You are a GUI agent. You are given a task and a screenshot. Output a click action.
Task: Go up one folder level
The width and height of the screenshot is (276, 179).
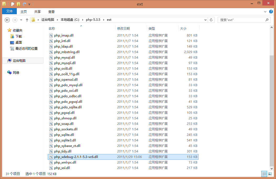pos(27,20)
